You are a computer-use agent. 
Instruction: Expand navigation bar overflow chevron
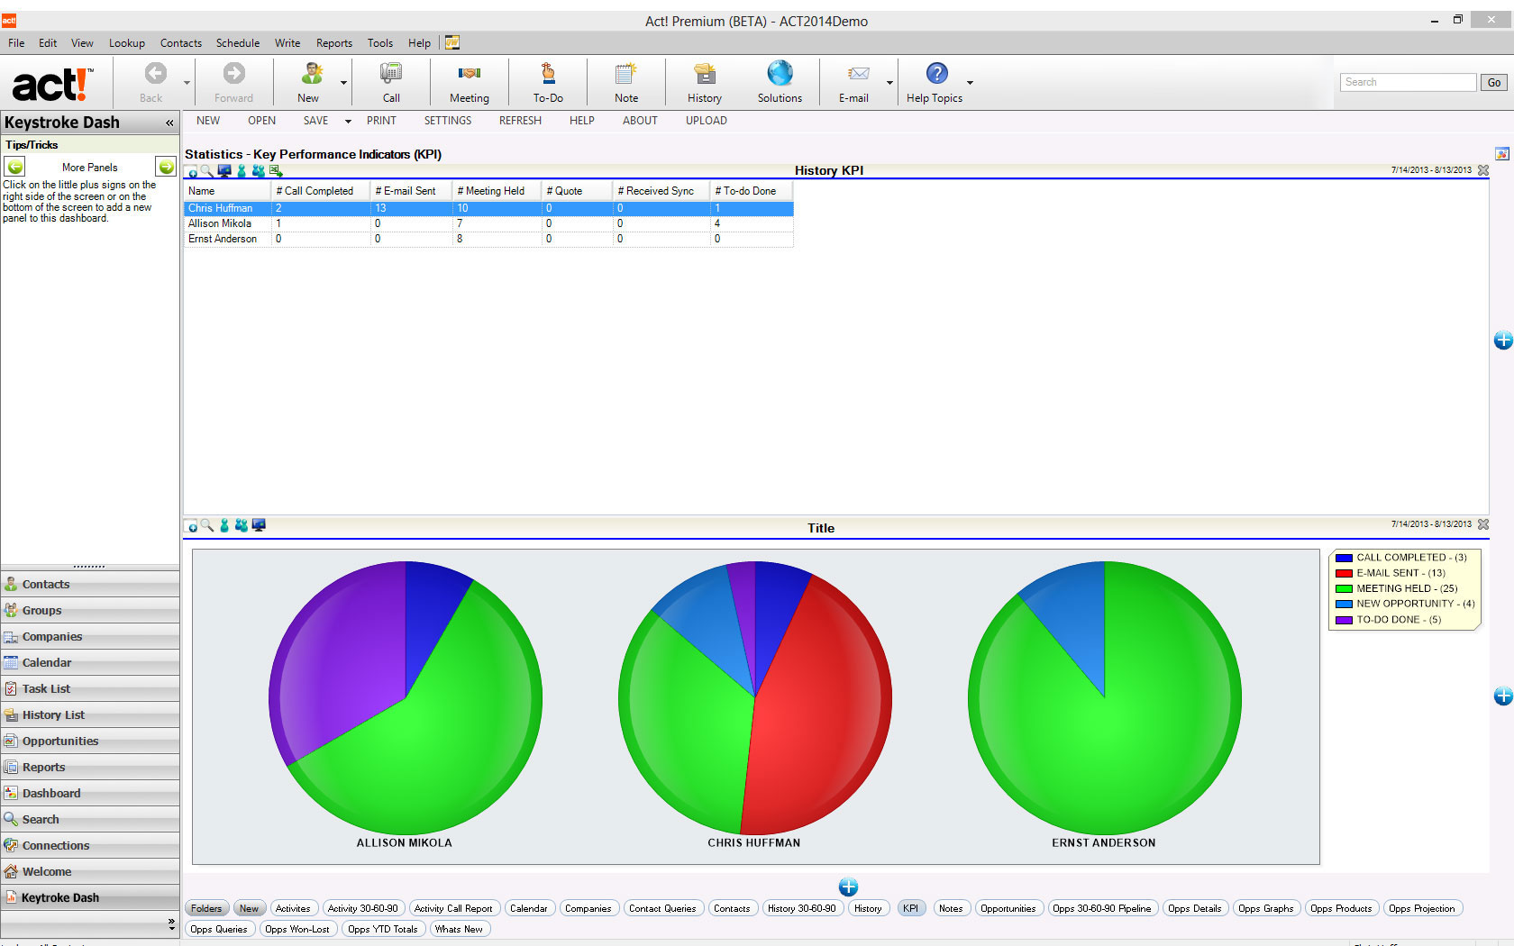(171, 923)
